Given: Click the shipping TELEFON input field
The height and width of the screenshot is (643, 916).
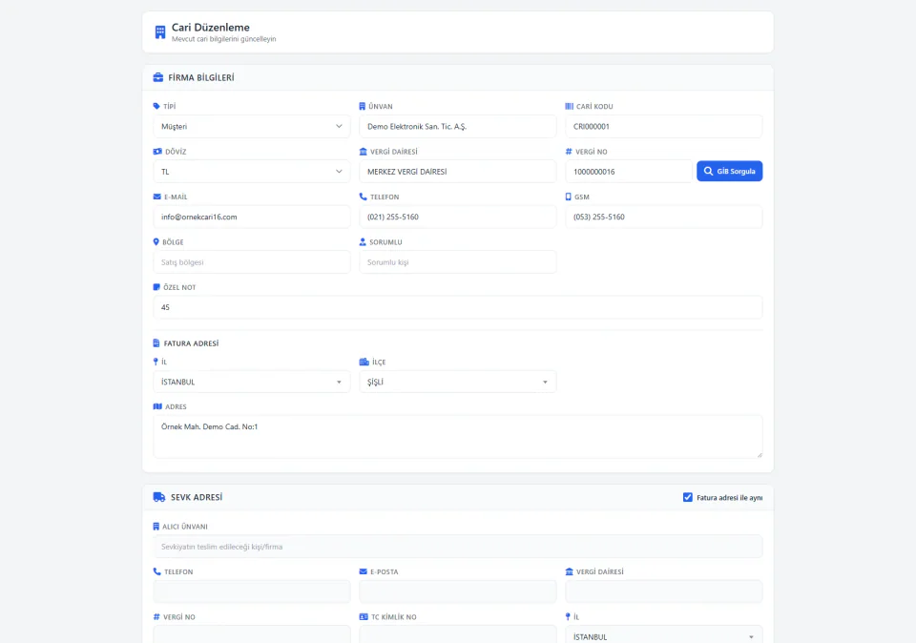Looking at the screenshot, I should point(252,591).
